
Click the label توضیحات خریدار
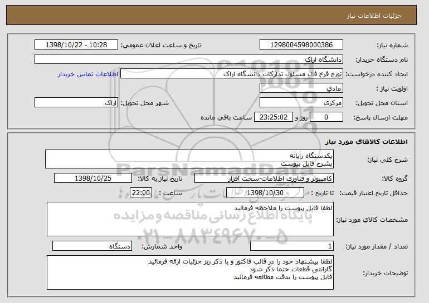pyautogui.click(x=385, y=273)
